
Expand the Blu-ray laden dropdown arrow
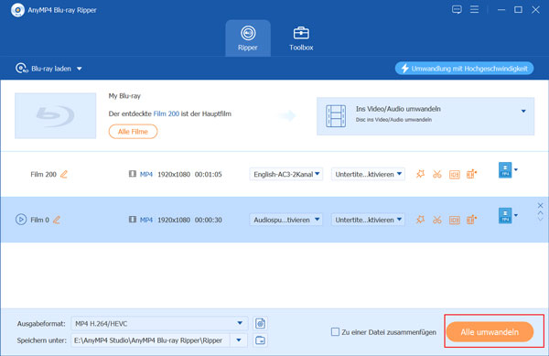coord(80,69)
